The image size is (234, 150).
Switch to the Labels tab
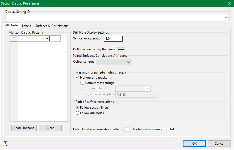click(x=26, y=26)
